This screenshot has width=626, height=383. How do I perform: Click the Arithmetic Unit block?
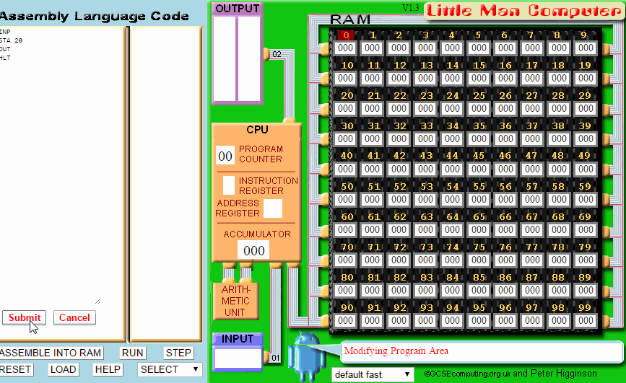coord(235,301)
